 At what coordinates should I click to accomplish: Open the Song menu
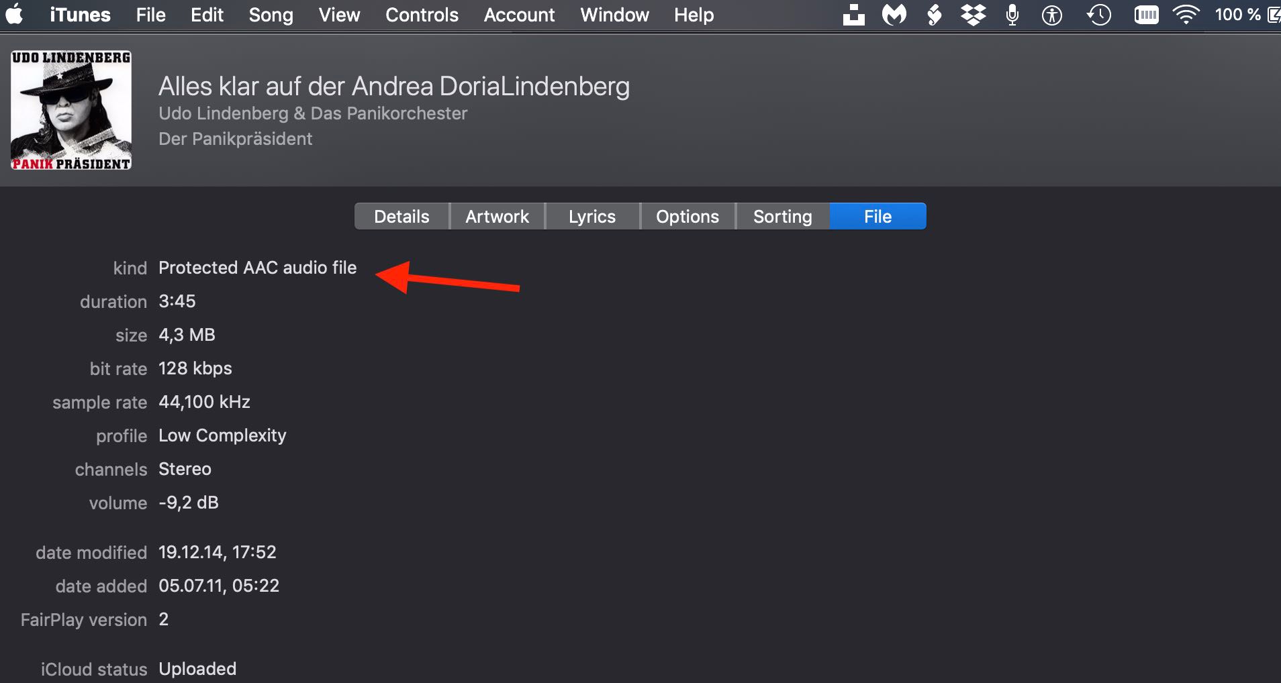click(271, 15)
